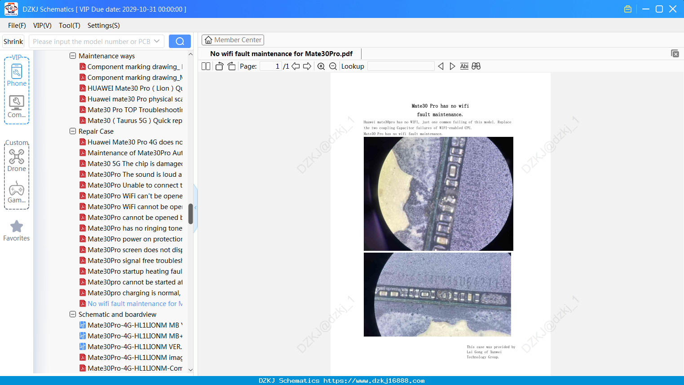
Task: Find previous lookup match
Action: (x=441, y=66)
